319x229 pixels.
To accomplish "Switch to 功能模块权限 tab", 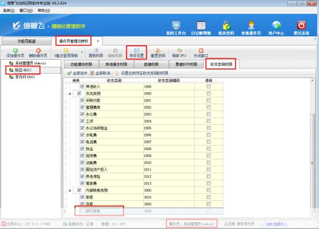I will [x=81, y=64].
